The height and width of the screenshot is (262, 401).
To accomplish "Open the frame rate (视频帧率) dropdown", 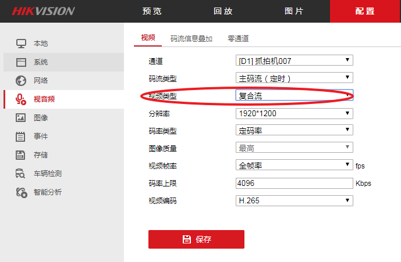I will 294,166.
